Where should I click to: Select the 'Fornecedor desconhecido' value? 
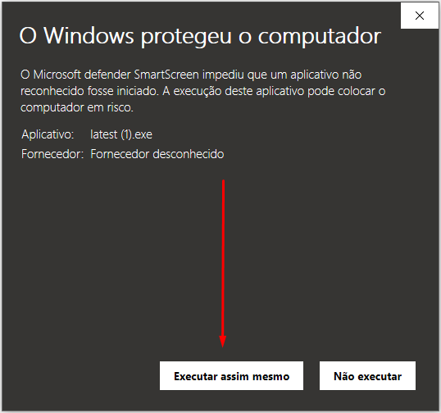[x=157, y=154]
